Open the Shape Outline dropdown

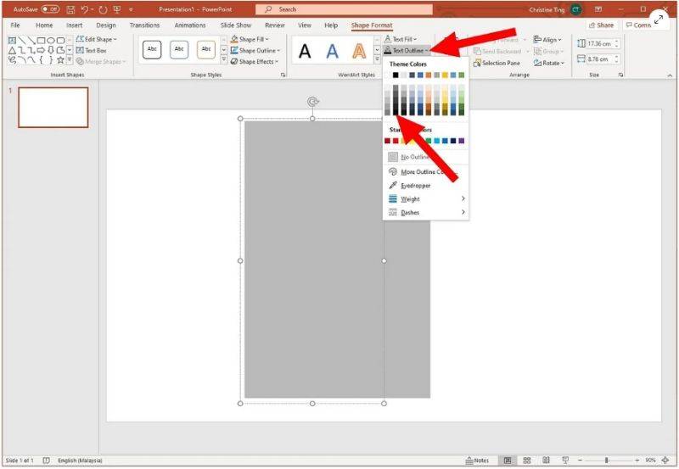(x=255, y=50)
